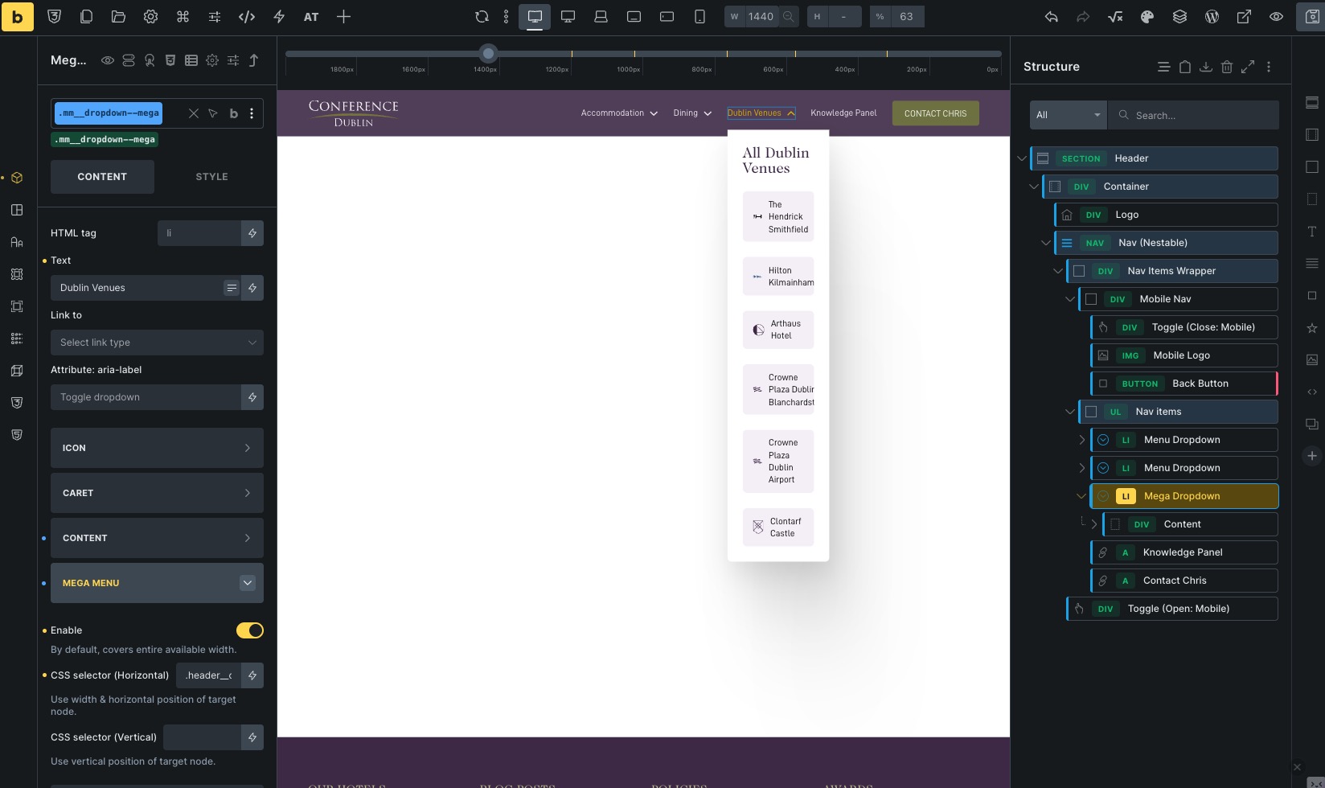1325x788 pixels.
Task: Open the color palette icon
Action: point(1147,17)
